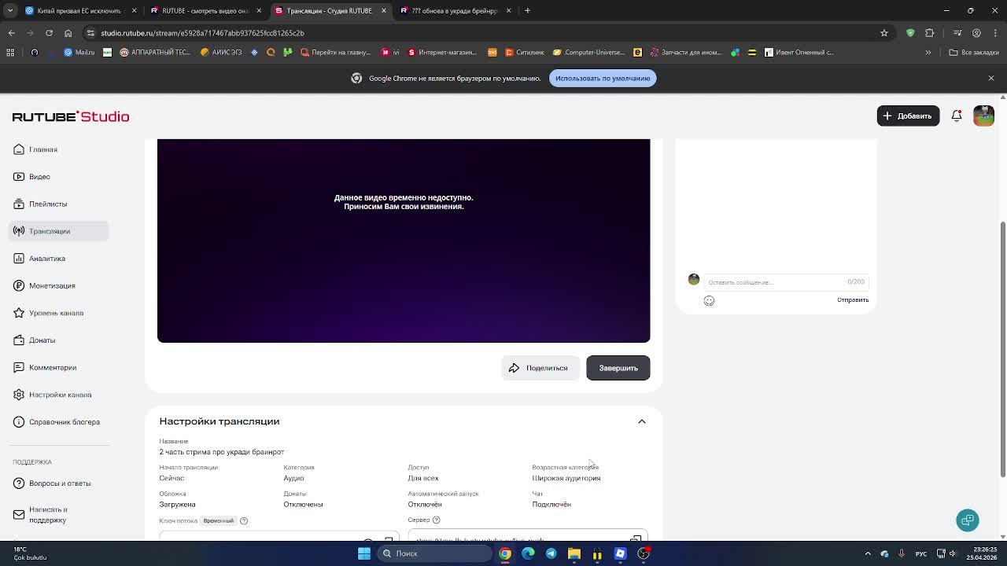Click the taskbar Поиск search box
This screenshot has width=1007, height=566.
(x=434, y=553)
